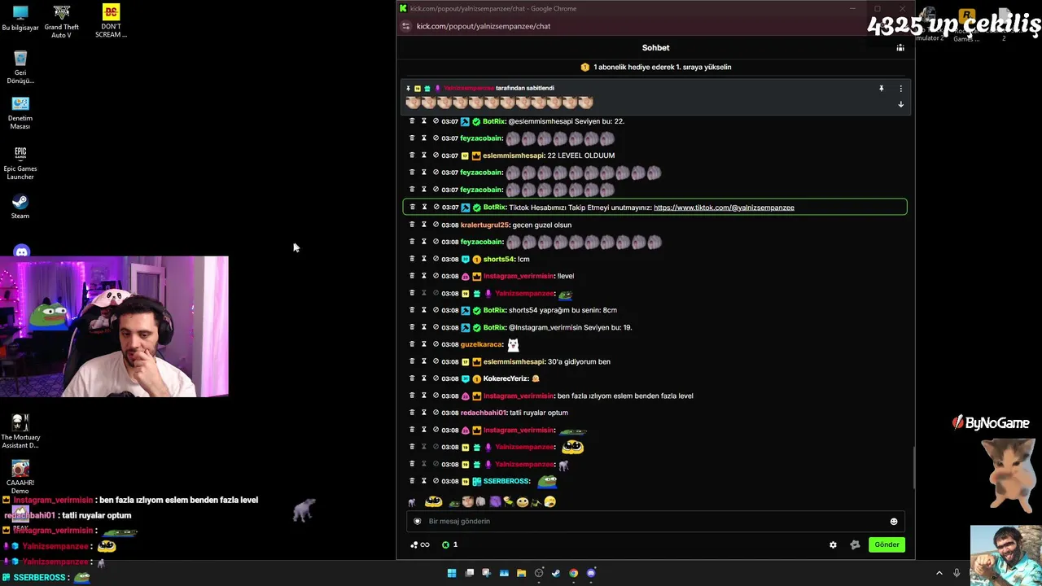1042x586 pixels.
Task: Open the green Kicks balance counter
Action: tap(449, 545)
